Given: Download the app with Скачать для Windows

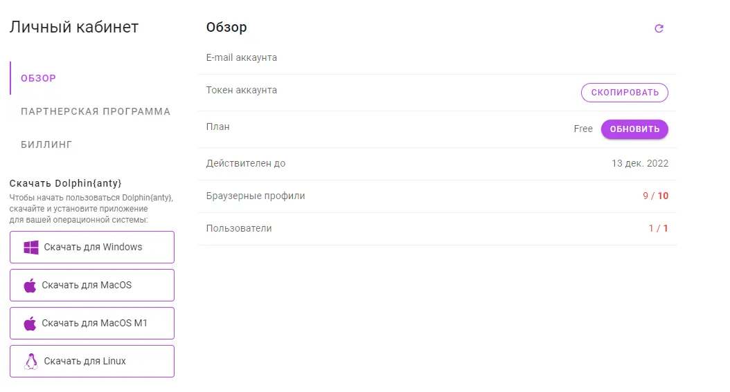Looking at the screenshot, I should click(92, 247).
